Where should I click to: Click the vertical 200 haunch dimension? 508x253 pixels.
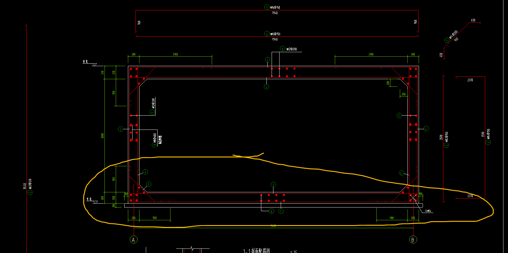[388, 83]
